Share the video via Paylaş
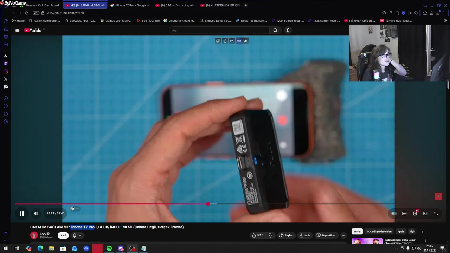This screenshot has width=450, height=253. coord(286,235)
